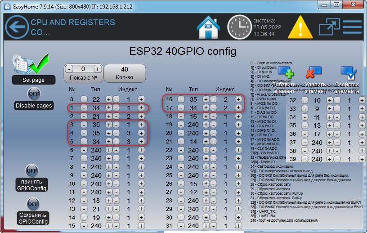Click the Add element icon
The width and height of the screenshot is (367, 233).
(x=286, y=72)
